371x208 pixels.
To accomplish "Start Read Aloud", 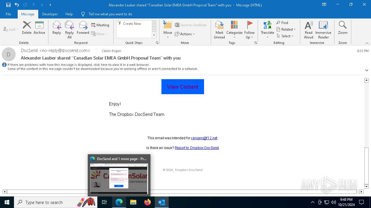I will point(308,30).
